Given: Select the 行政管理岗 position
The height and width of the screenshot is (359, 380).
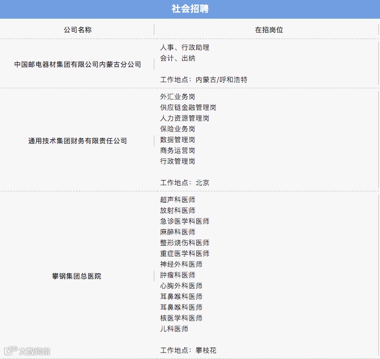Looking at the screenshot, I should [178, 161].
